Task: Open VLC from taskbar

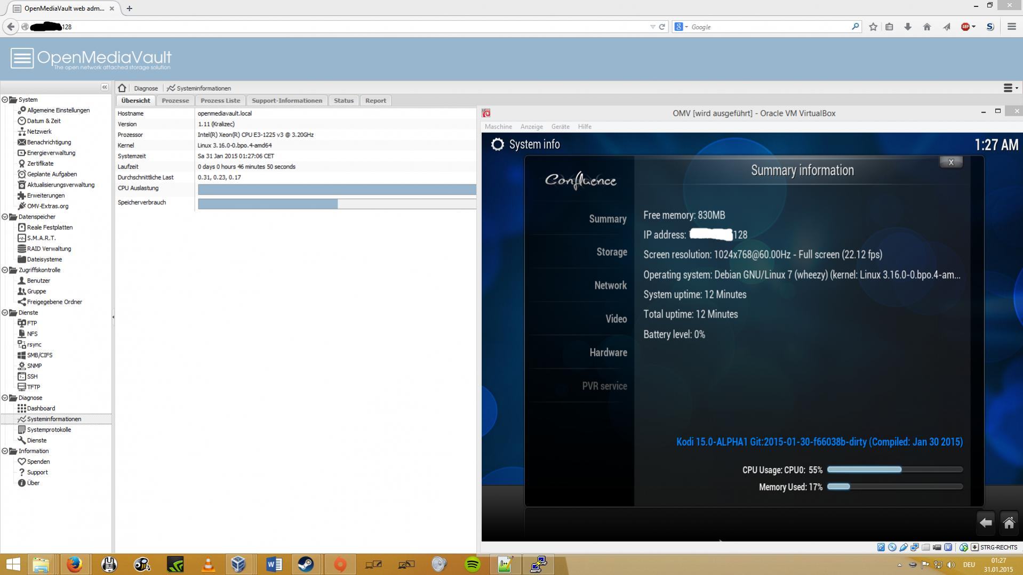Action: tap(208, 564)
